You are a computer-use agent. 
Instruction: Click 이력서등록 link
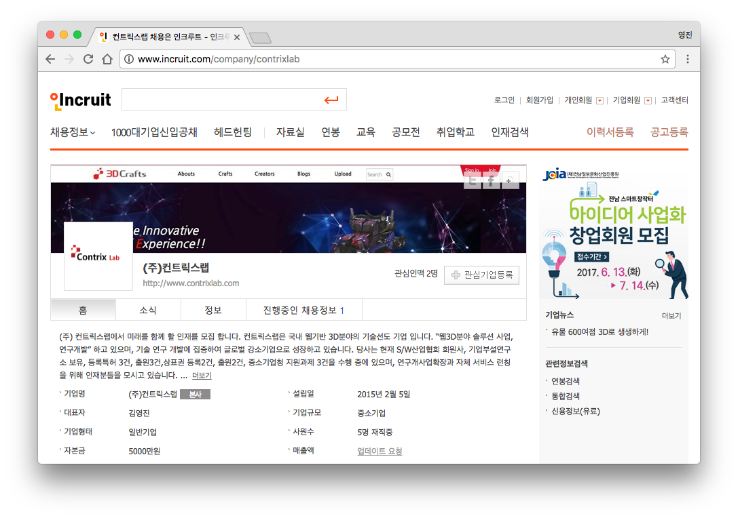point(610,132)
